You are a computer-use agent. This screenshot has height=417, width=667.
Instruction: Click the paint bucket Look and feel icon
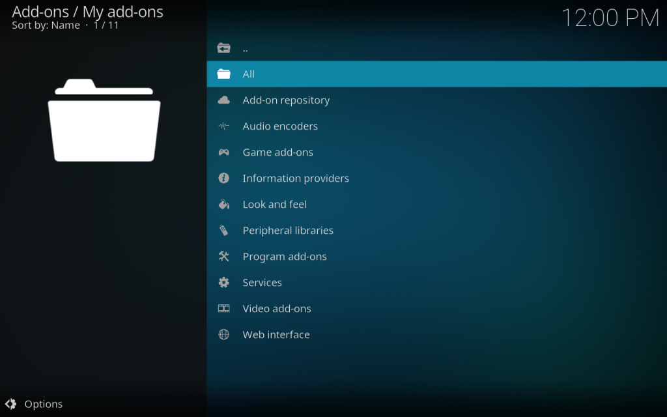click(223, 205)
